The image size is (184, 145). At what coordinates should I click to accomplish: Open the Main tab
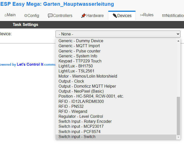pyautogui.click(x=10, y=15)
